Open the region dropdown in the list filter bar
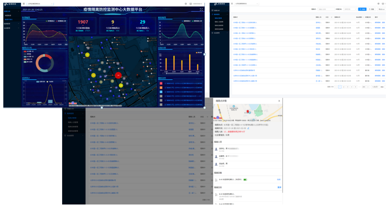The height and width of the screenshot is (210, 392). (350, 9)
